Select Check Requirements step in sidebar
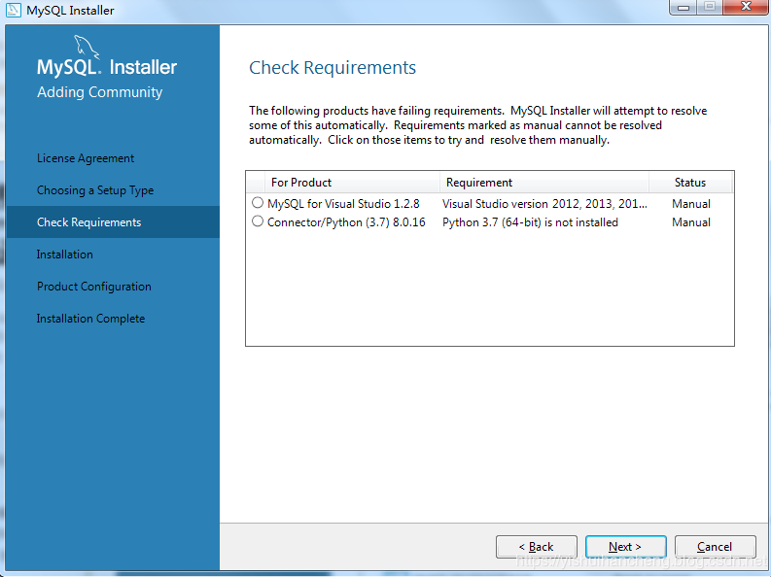Screen dimensions: 771x577 113,222
